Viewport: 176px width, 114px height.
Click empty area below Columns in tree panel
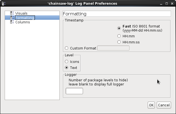click(32, 60)
